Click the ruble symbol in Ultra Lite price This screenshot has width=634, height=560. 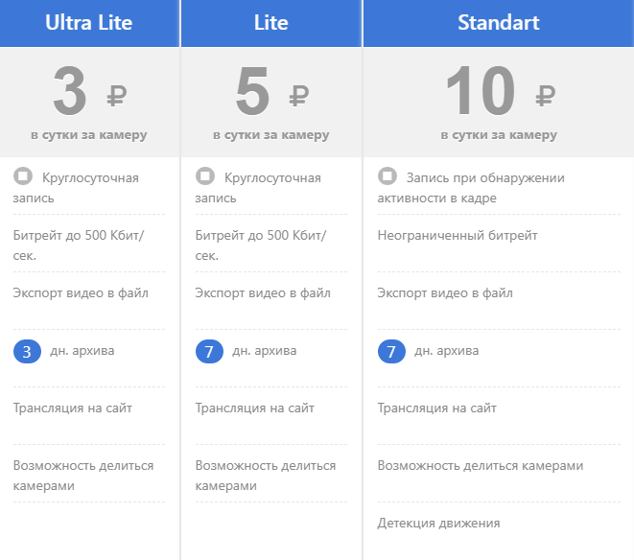tap(117, 95)
